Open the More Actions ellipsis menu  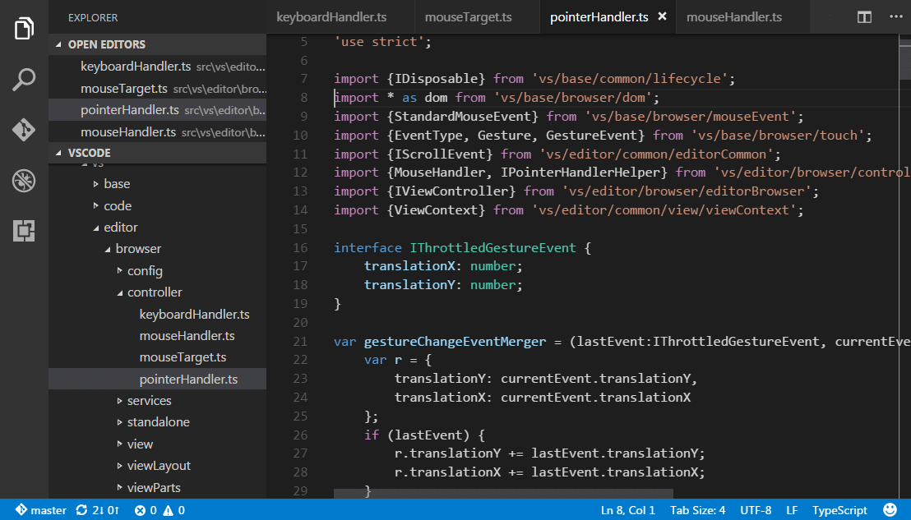(x=896, y=16)
